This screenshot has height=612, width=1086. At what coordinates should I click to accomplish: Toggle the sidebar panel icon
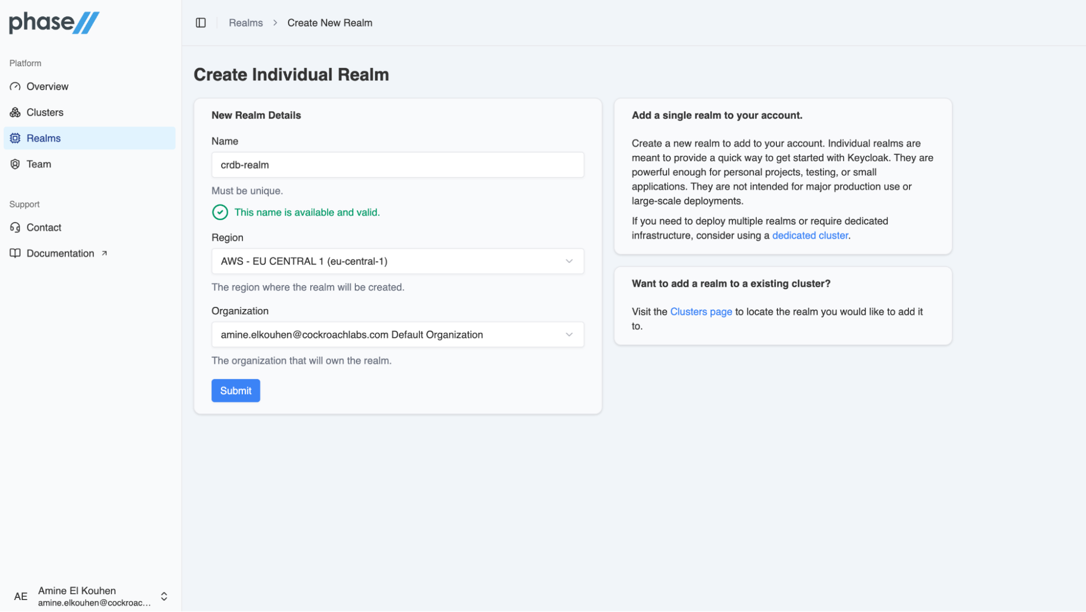coord(200,23)
